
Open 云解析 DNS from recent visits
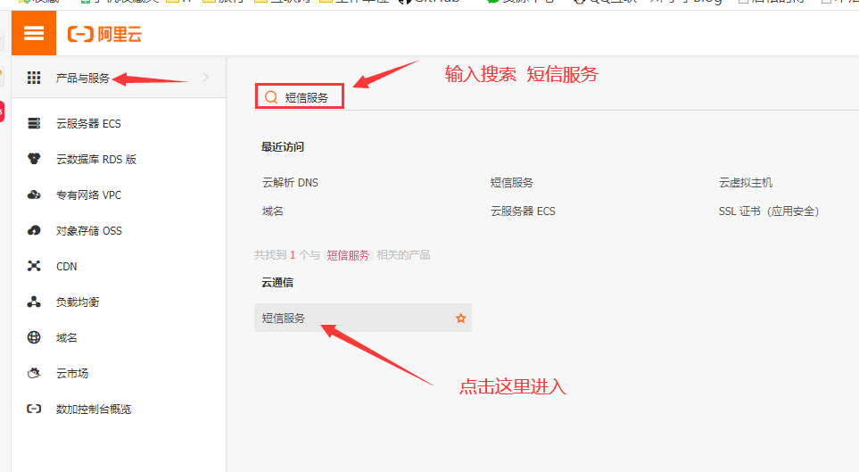(x=290, y=183)
